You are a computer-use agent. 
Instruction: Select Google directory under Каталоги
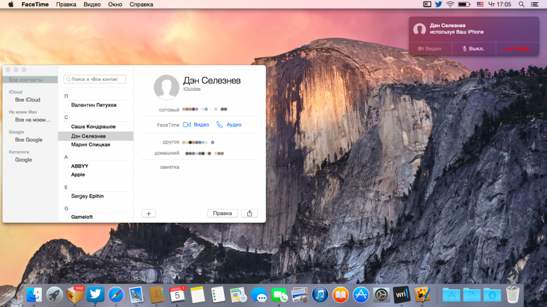[24, 160]
